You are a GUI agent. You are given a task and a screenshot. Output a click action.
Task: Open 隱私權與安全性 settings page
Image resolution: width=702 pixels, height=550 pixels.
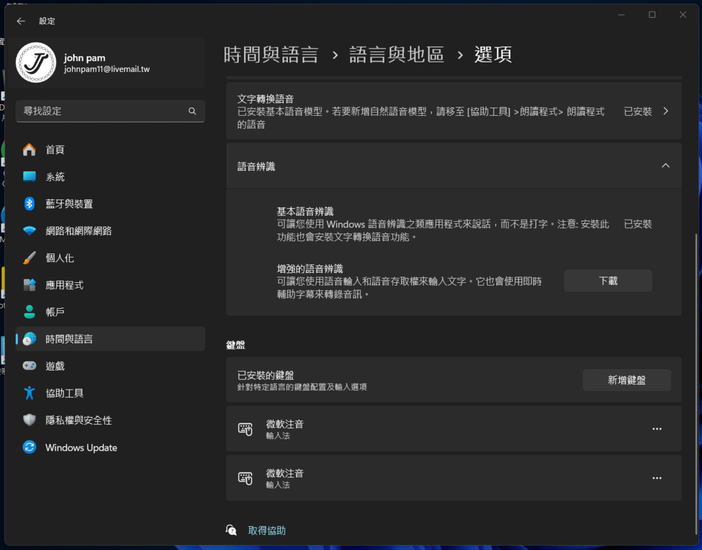[x=110, y=421]
